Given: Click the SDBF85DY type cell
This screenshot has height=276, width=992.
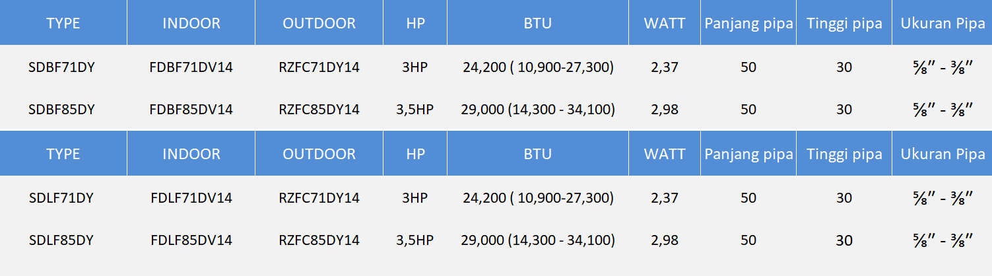Looking at the screenshot, I should tap(62, 110).
